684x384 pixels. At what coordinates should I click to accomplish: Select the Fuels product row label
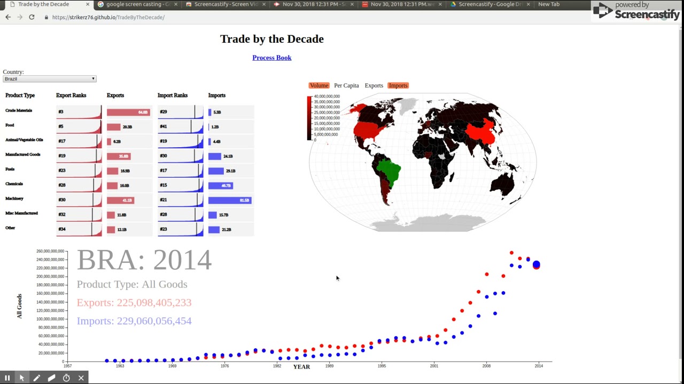10,169
